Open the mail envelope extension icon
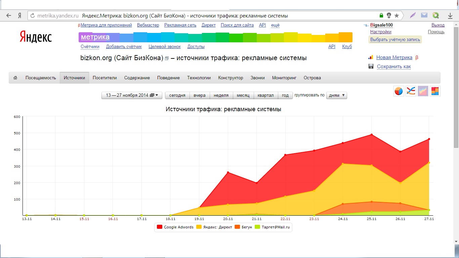459x258 pixels. 424,15
